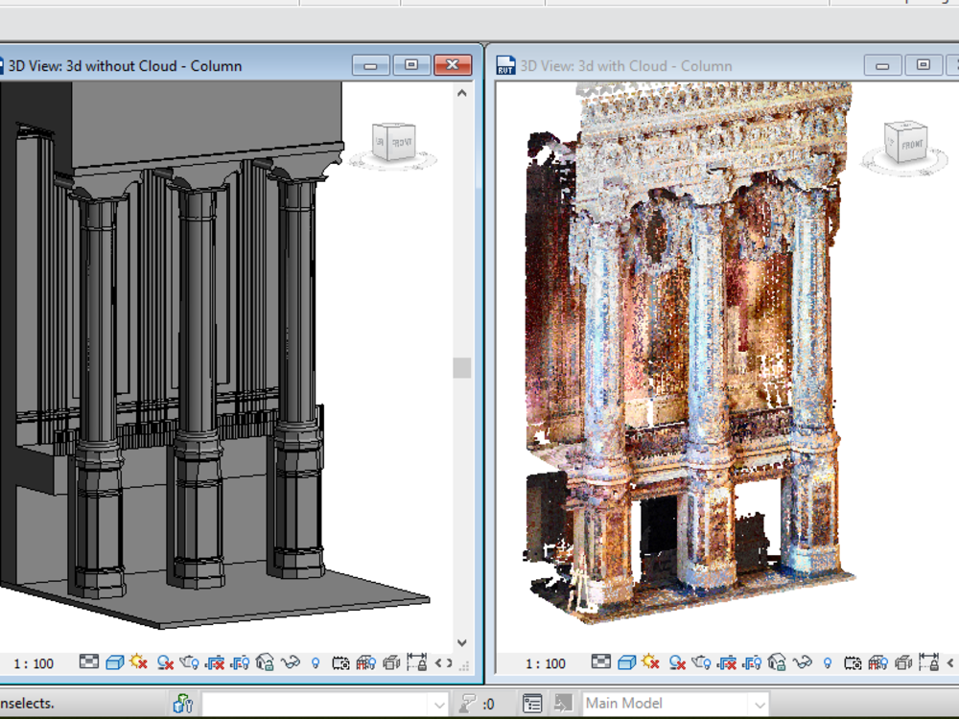Open Visual Style menu in '3d with Cloud' view
This screenshot has width=959, height=719.
click(626, 662)
